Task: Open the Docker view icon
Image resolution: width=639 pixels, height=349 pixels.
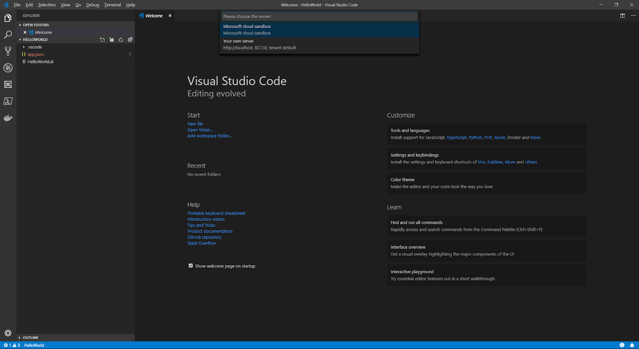Action: pyautogui.click(x=8, y=118)
